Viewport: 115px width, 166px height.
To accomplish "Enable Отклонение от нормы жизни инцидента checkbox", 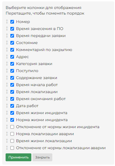I will (12, 127).
